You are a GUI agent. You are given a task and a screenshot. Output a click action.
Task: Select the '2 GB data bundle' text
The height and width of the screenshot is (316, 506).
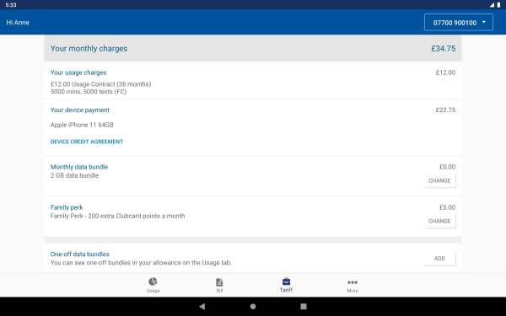point(74,176)
